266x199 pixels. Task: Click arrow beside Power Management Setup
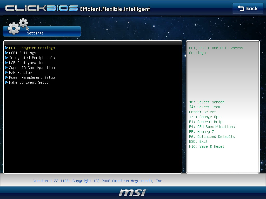pyautogui.click(x=6, y=77)
